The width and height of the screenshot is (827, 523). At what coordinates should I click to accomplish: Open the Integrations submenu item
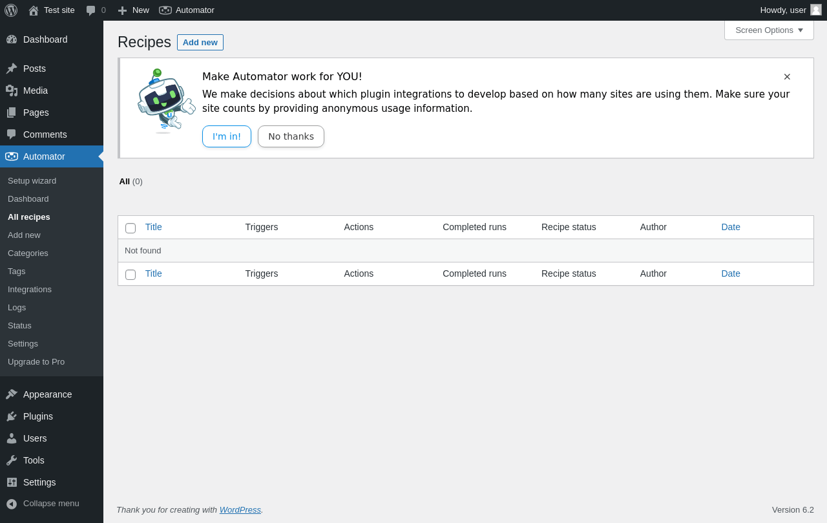[x=30, y=289]
